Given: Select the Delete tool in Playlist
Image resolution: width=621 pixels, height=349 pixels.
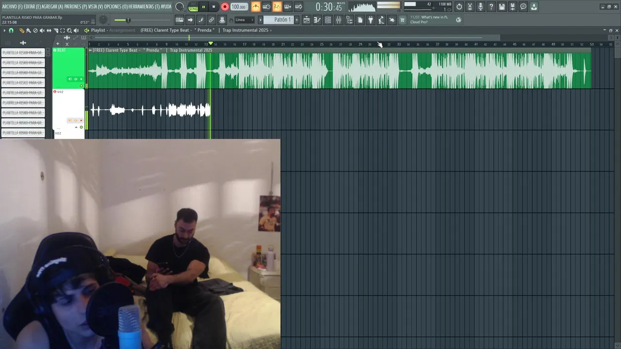Looking at the screenshot, I should click(x=35, y=31).
